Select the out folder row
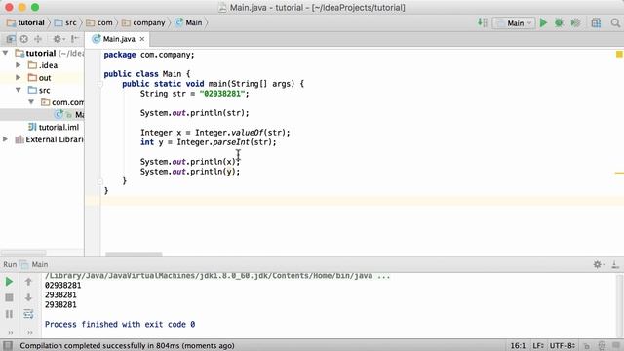The width and height of the screenshot is (624, 351). pyautogui.click(x=42, y=78)
